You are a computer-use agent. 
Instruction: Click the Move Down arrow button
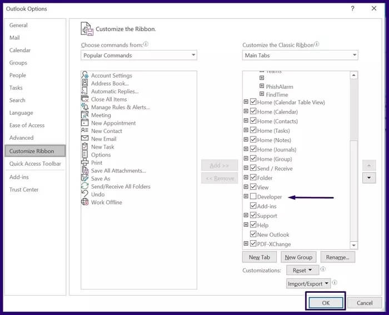369,178
